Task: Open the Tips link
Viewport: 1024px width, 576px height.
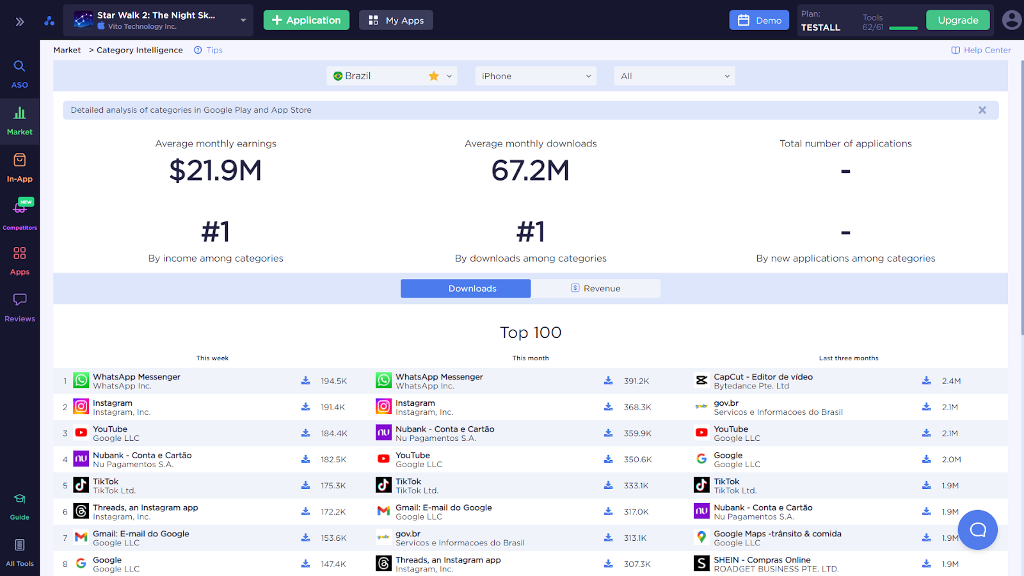Action: [x=209, y=51]
